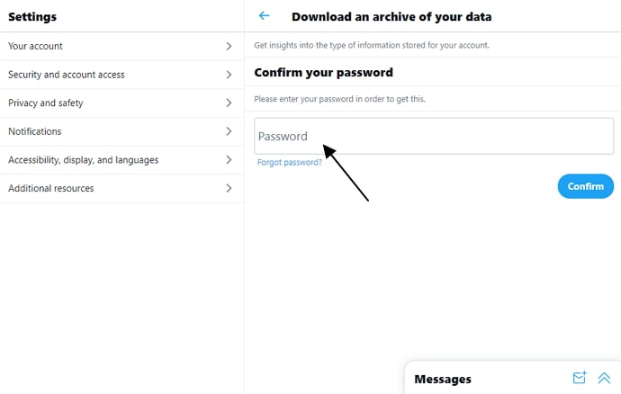Open Privacy and safety section
The width and height of the screenshot is (621, 394).
click(45, 103)
